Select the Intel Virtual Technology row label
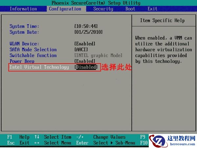This screenshot has height=148, width=197. 39,67
